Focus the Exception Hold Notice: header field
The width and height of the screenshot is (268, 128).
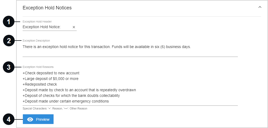coord(47,27)
